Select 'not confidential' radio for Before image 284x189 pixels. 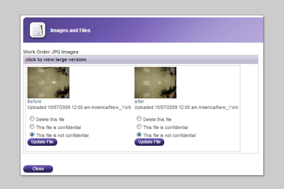point(32,135)
